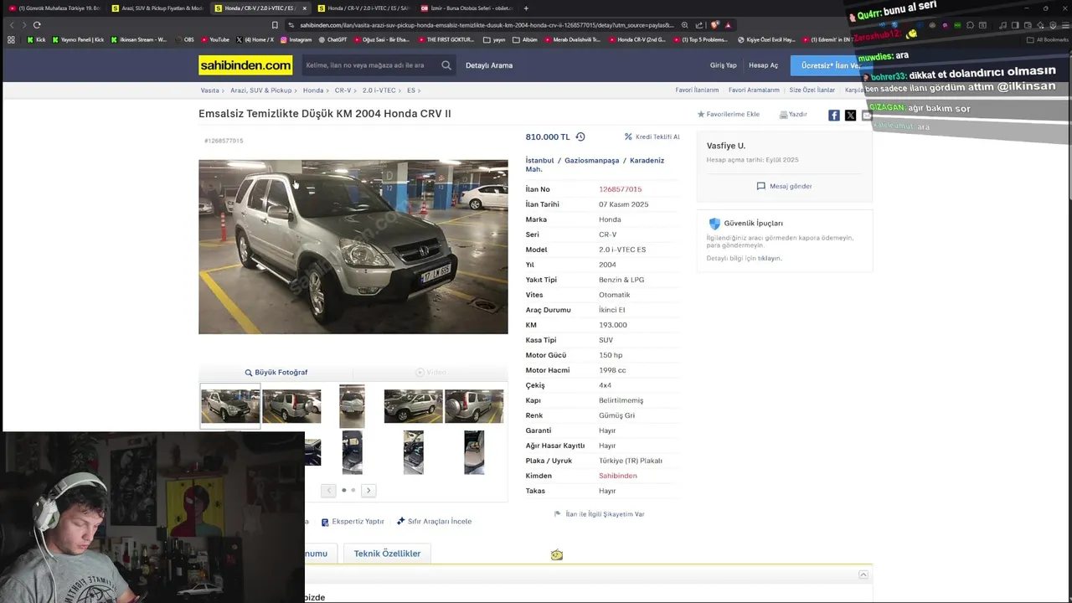
Task: Go to previous thumbnail page arrow
Action: [x=328, y=490]
